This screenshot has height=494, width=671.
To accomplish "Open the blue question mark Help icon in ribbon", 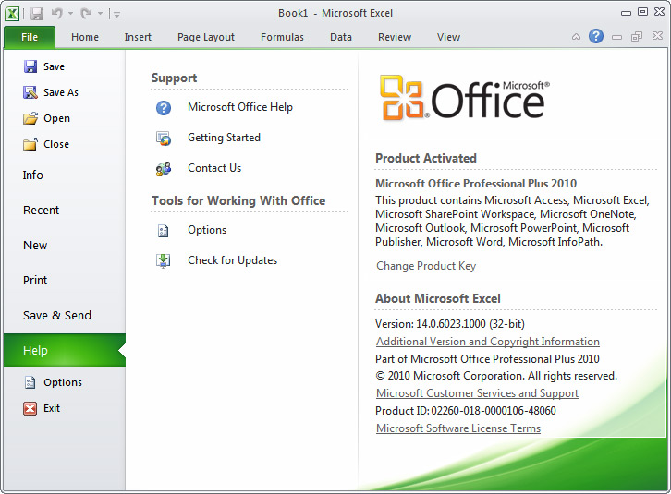I will 596,36.
